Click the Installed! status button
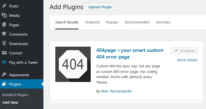The width and height of the screenshot is (206, 109). pos(184,50)
